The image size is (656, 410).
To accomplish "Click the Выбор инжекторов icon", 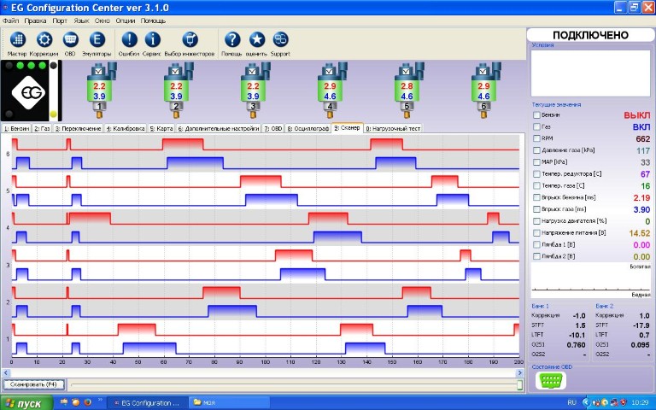I will 190,39.
